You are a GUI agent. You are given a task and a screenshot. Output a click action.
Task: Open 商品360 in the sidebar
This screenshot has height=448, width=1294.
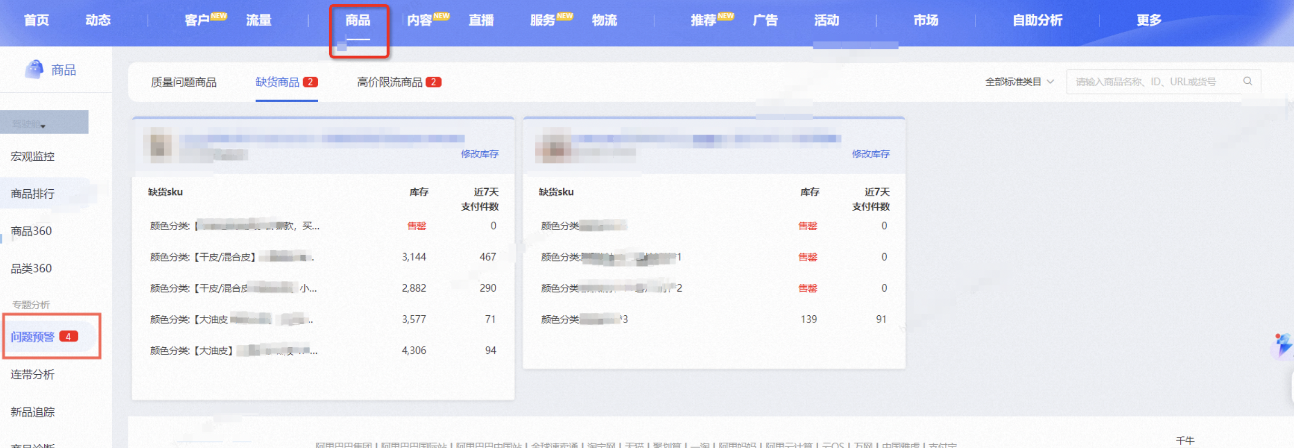tap(31, 231)
